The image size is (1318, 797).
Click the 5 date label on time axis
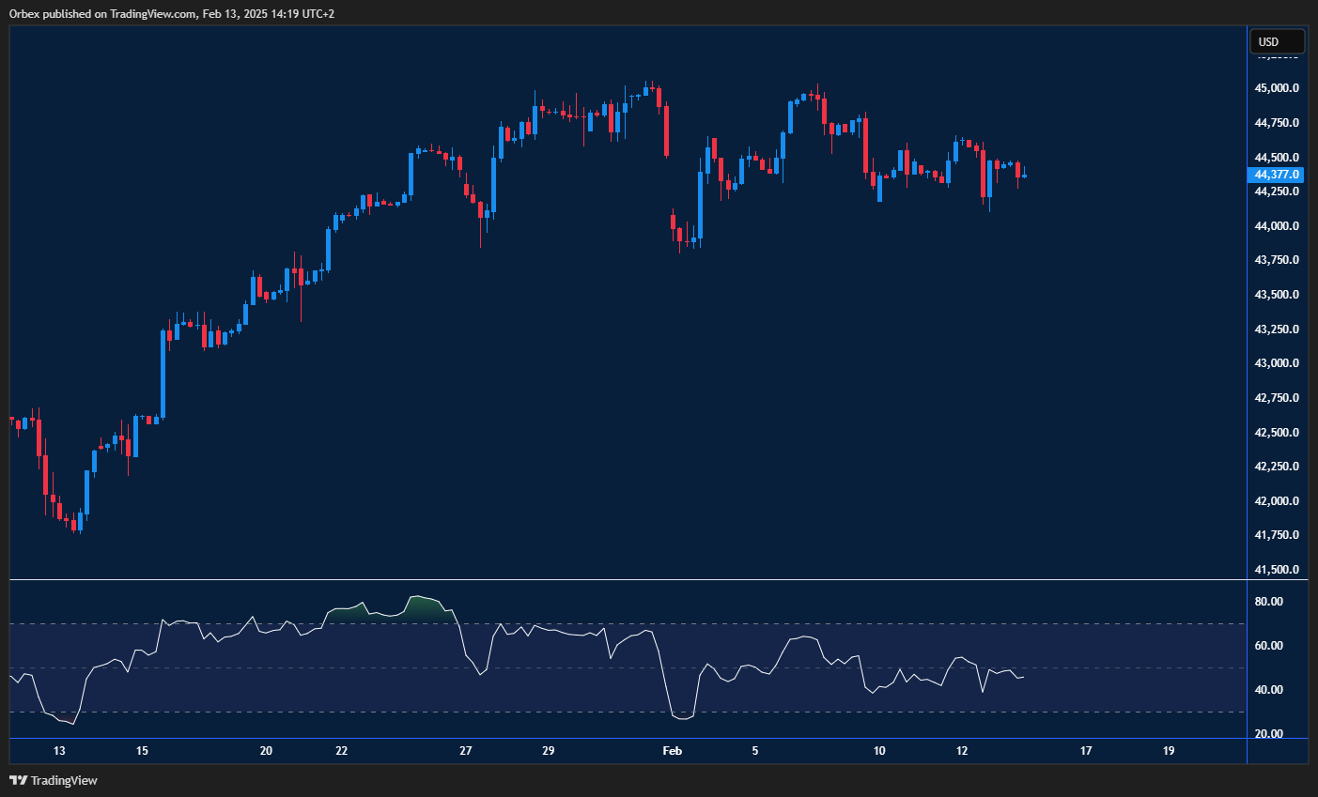754,751
